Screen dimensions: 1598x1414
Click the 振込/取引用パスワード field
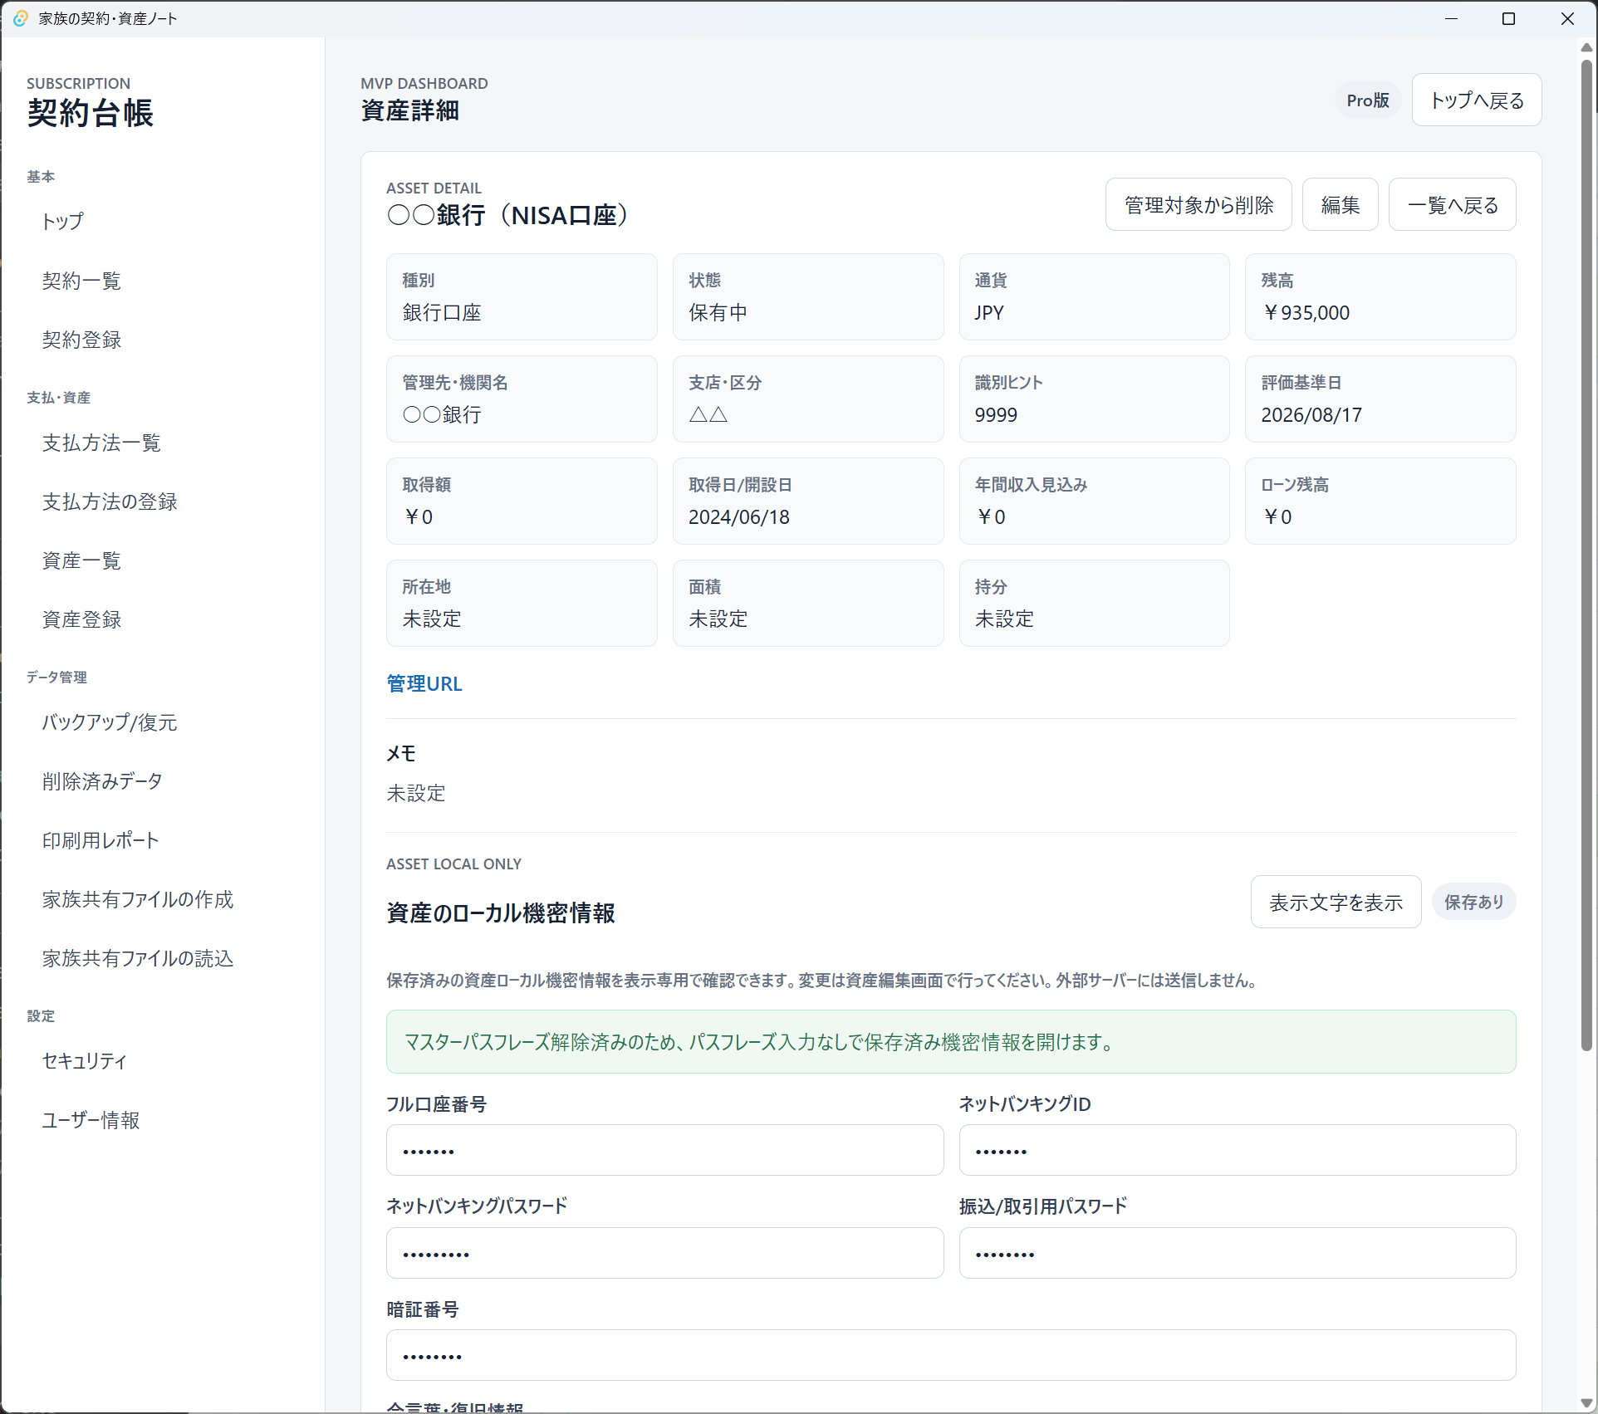click(x=1238, y=1253)
